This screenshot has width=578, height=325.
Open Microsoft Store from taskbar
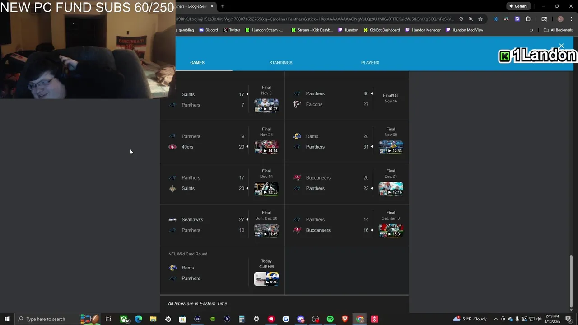tap(182, 319)
